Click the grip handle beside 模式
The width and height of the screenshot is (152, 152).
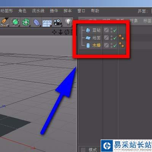83,149
